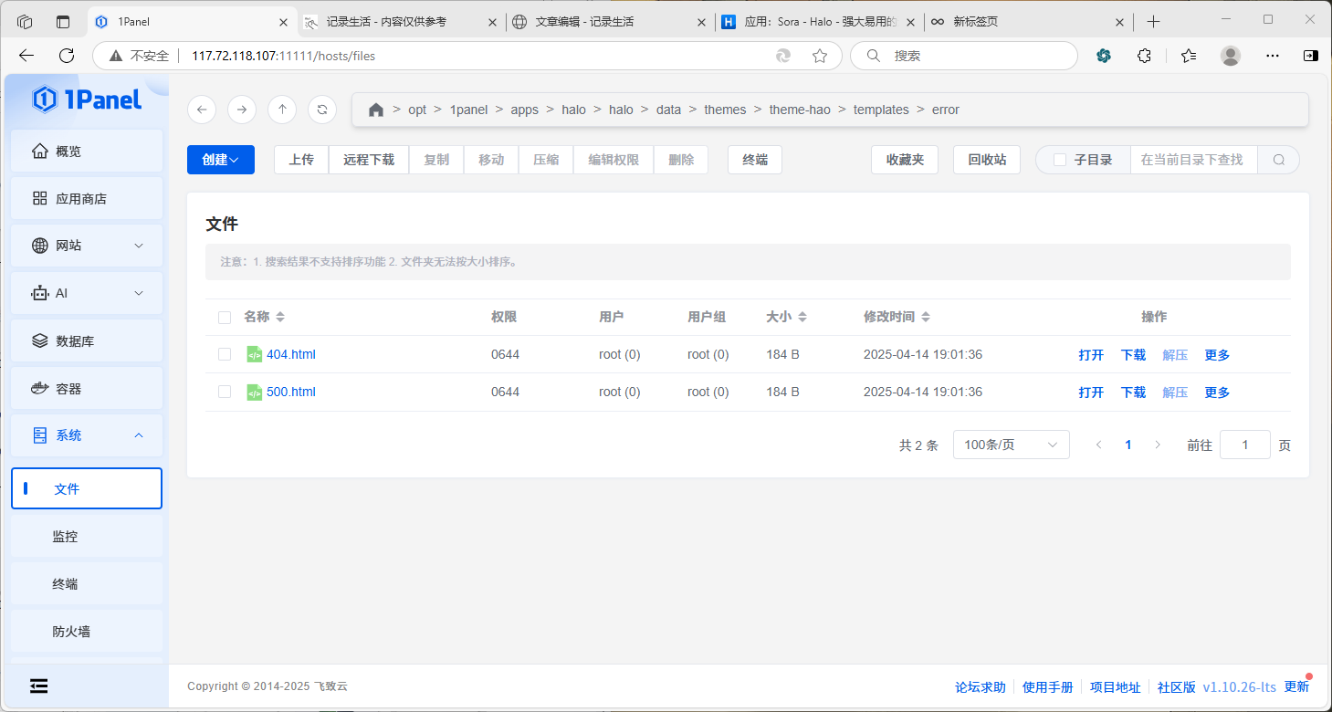The width and height of the screenshot is (1332, 712).
Task: Click the page number jump input field
Action: point(1244,445)
